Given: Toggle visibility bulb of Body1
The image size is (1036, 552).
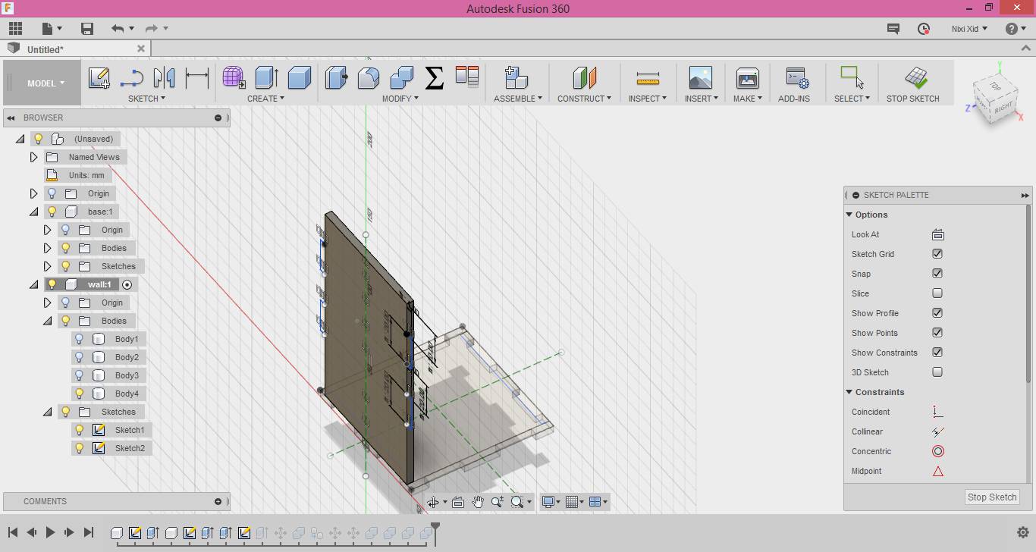Looking at the screenshot, I should [x=79, y=339].
